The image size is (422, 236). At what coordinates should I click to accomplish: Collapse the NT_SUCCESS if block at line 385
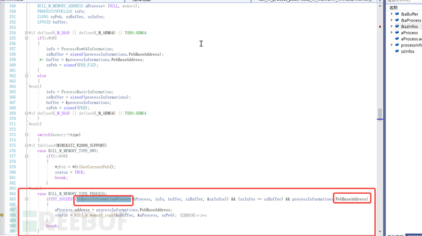[x=26, y=199]
